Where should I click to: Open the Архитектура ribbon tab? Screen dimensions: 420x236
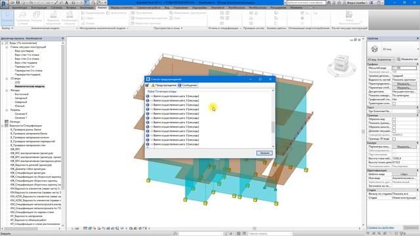tap(20, 8)
